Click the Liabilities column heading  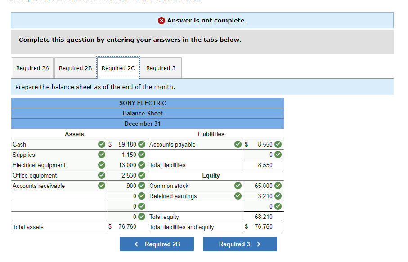click(x=211, y=134)
